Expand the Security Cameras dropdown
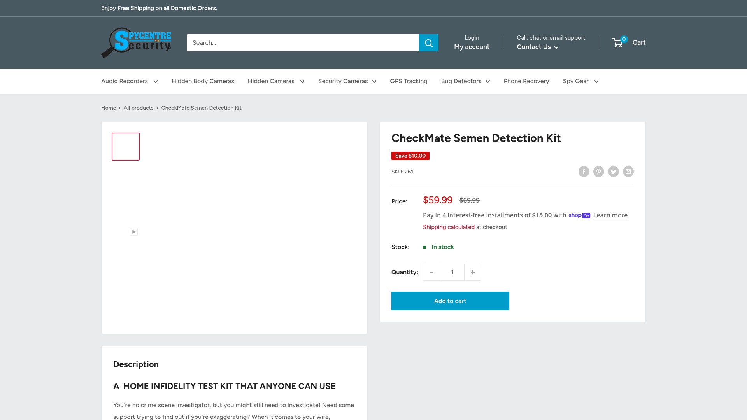The height and width of the screenshot is (420, 747). pos(347,81)
